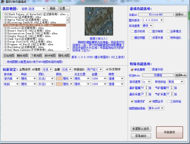Click the 恢复默认选项 button
Image resolution: width=190 pixels, height=144 pixels.
coord(141,129)
